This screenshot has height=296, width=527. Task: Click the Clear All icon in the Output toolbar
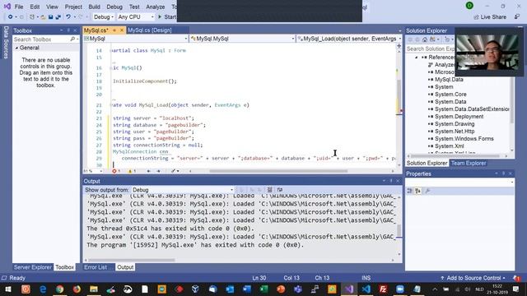(269, 190)
